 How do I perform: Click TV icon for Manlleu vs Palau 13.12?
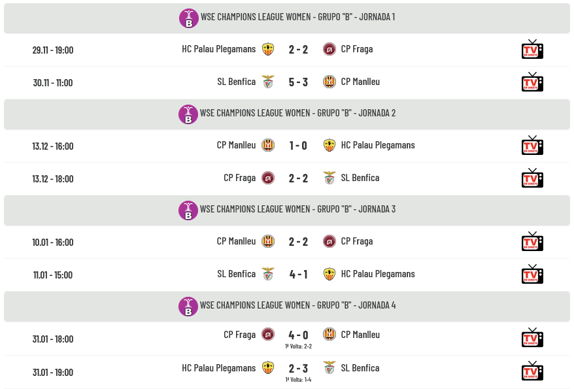click(x=532, y=146)
